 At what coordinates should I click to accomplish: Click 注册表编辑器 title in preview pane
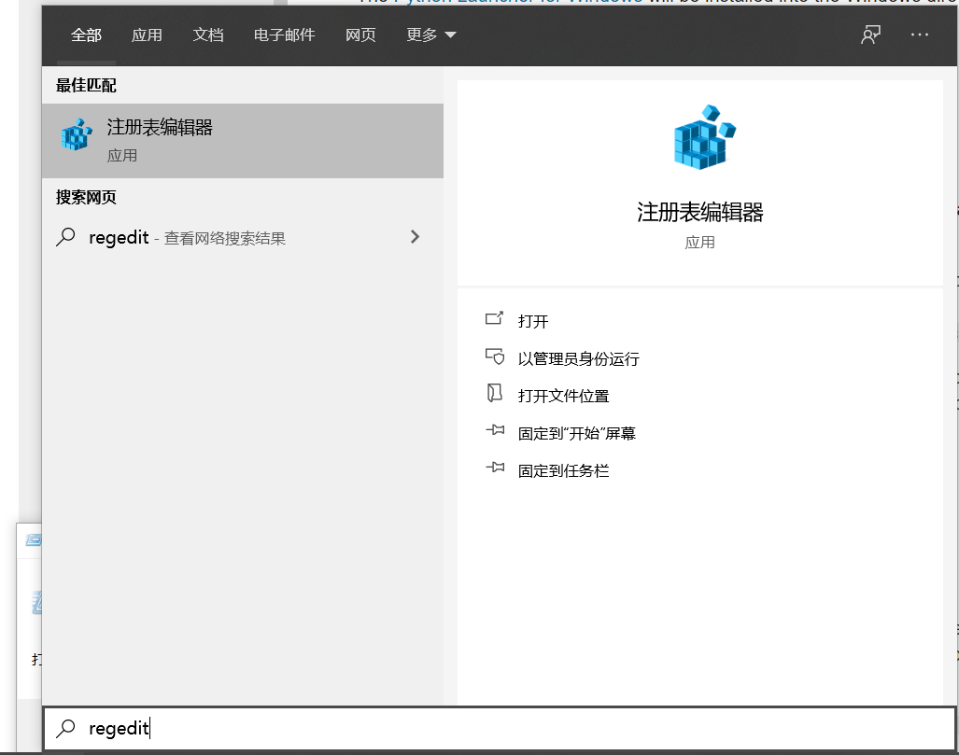coord(700,212)
